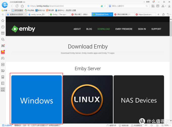Screen dimensions: 172x127
Task: Open a new tab with plus icon
Action: tap(158, 14)
